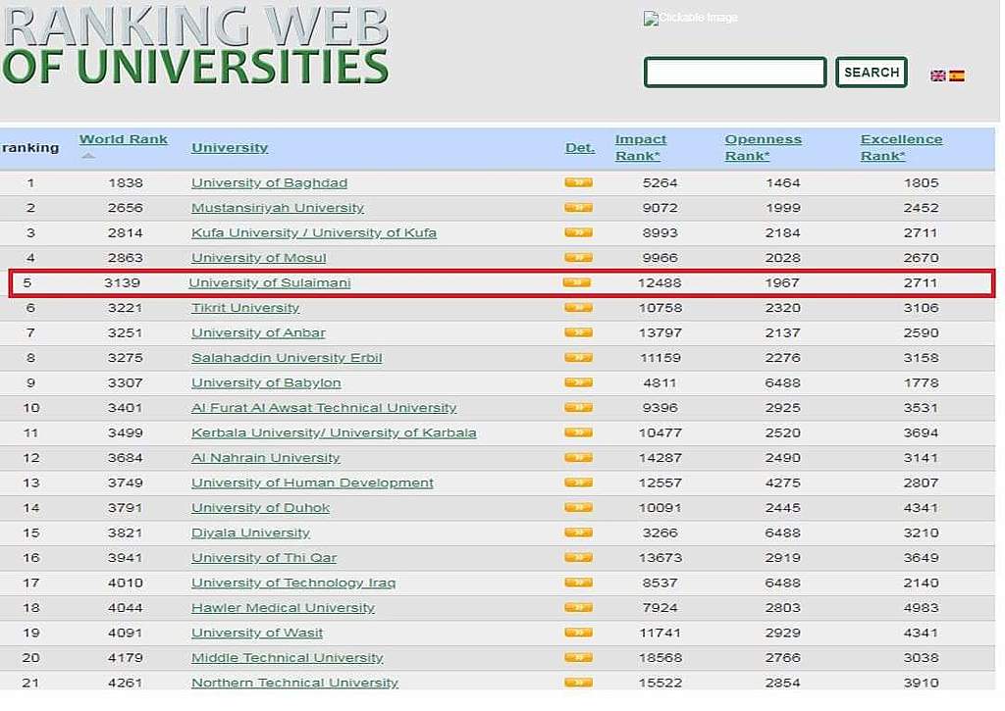Open the Hawler Medical University link
The height and width of the screenshot is (711, 1005).
(283, 608)
